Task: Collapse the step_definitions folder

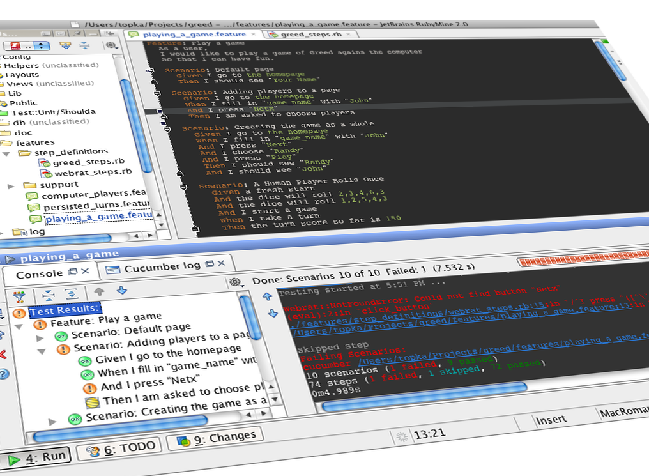Action: click(6, 153)
